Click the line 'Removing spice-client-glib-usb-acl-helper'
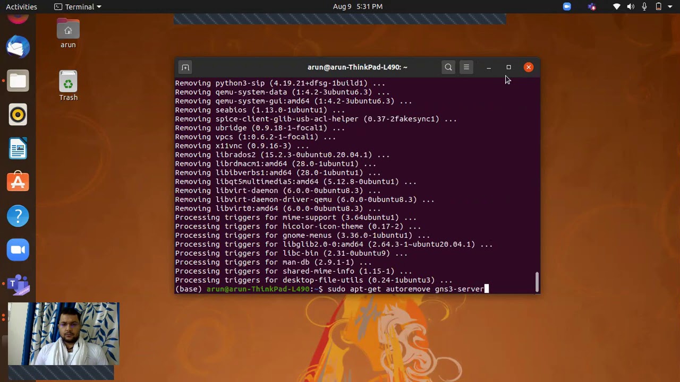 pos(316,119)
